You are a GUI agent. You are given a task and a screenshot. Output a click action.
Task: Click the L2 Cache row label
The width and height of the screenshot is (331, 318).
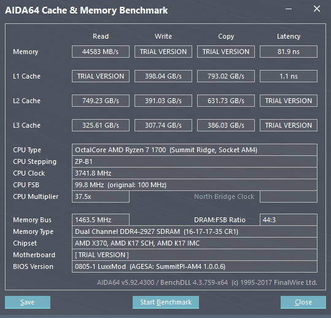[x=26, y=101]
